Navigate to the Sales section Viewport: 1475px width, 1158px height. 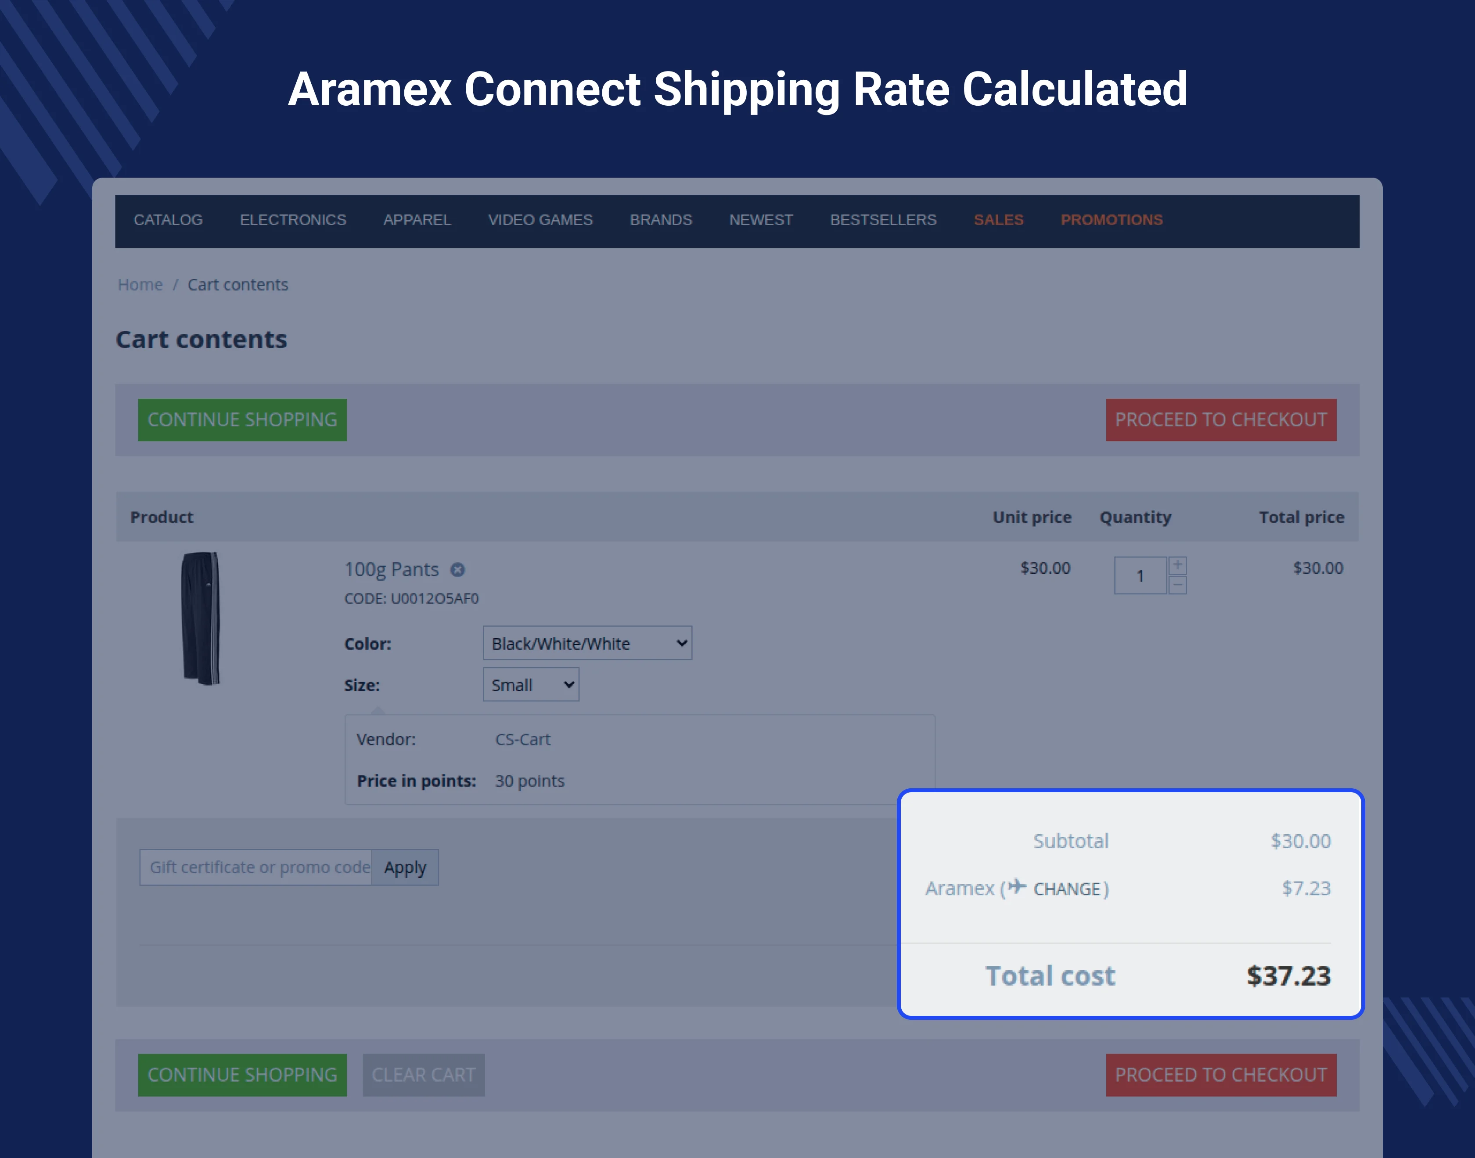(998, 220)
